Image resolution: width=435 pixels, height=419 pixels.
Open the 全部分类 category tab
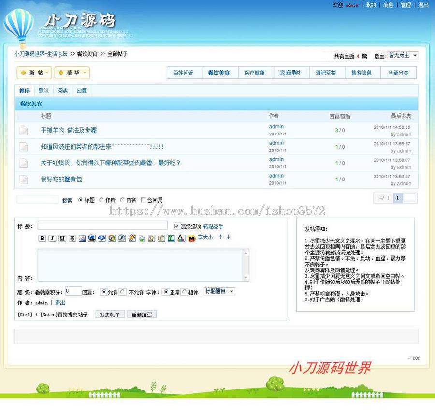coord(398,73)
